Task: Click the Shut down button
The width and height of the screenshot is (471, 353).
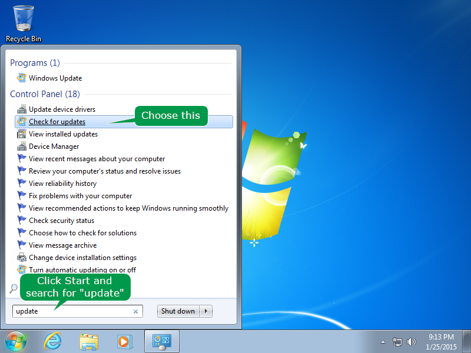Action: pos(178,311)
